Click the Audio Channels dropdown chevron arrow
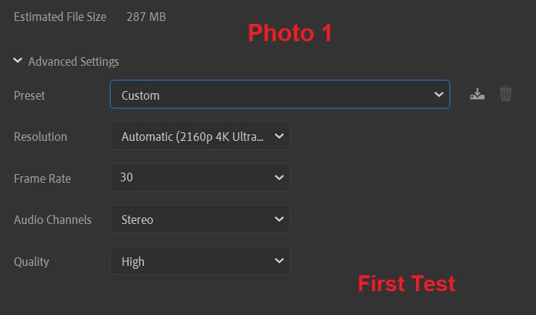Viewport: 536px width, 315px height. click(279, 219)
